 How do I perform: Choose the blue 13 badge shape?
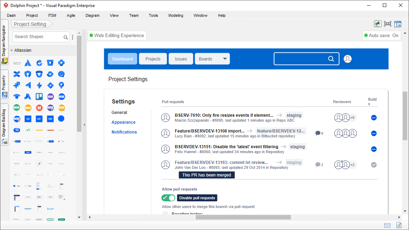tap(17, 130)
